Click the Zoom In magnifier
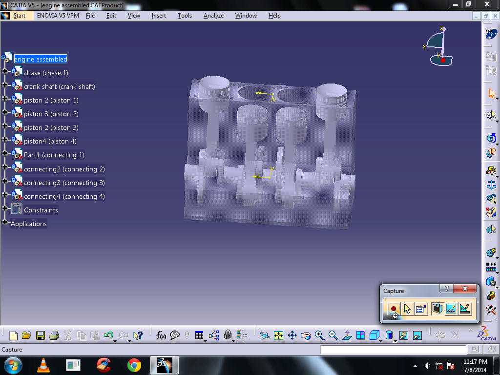This screenshot has width=500, height=375. click(319, 335)
